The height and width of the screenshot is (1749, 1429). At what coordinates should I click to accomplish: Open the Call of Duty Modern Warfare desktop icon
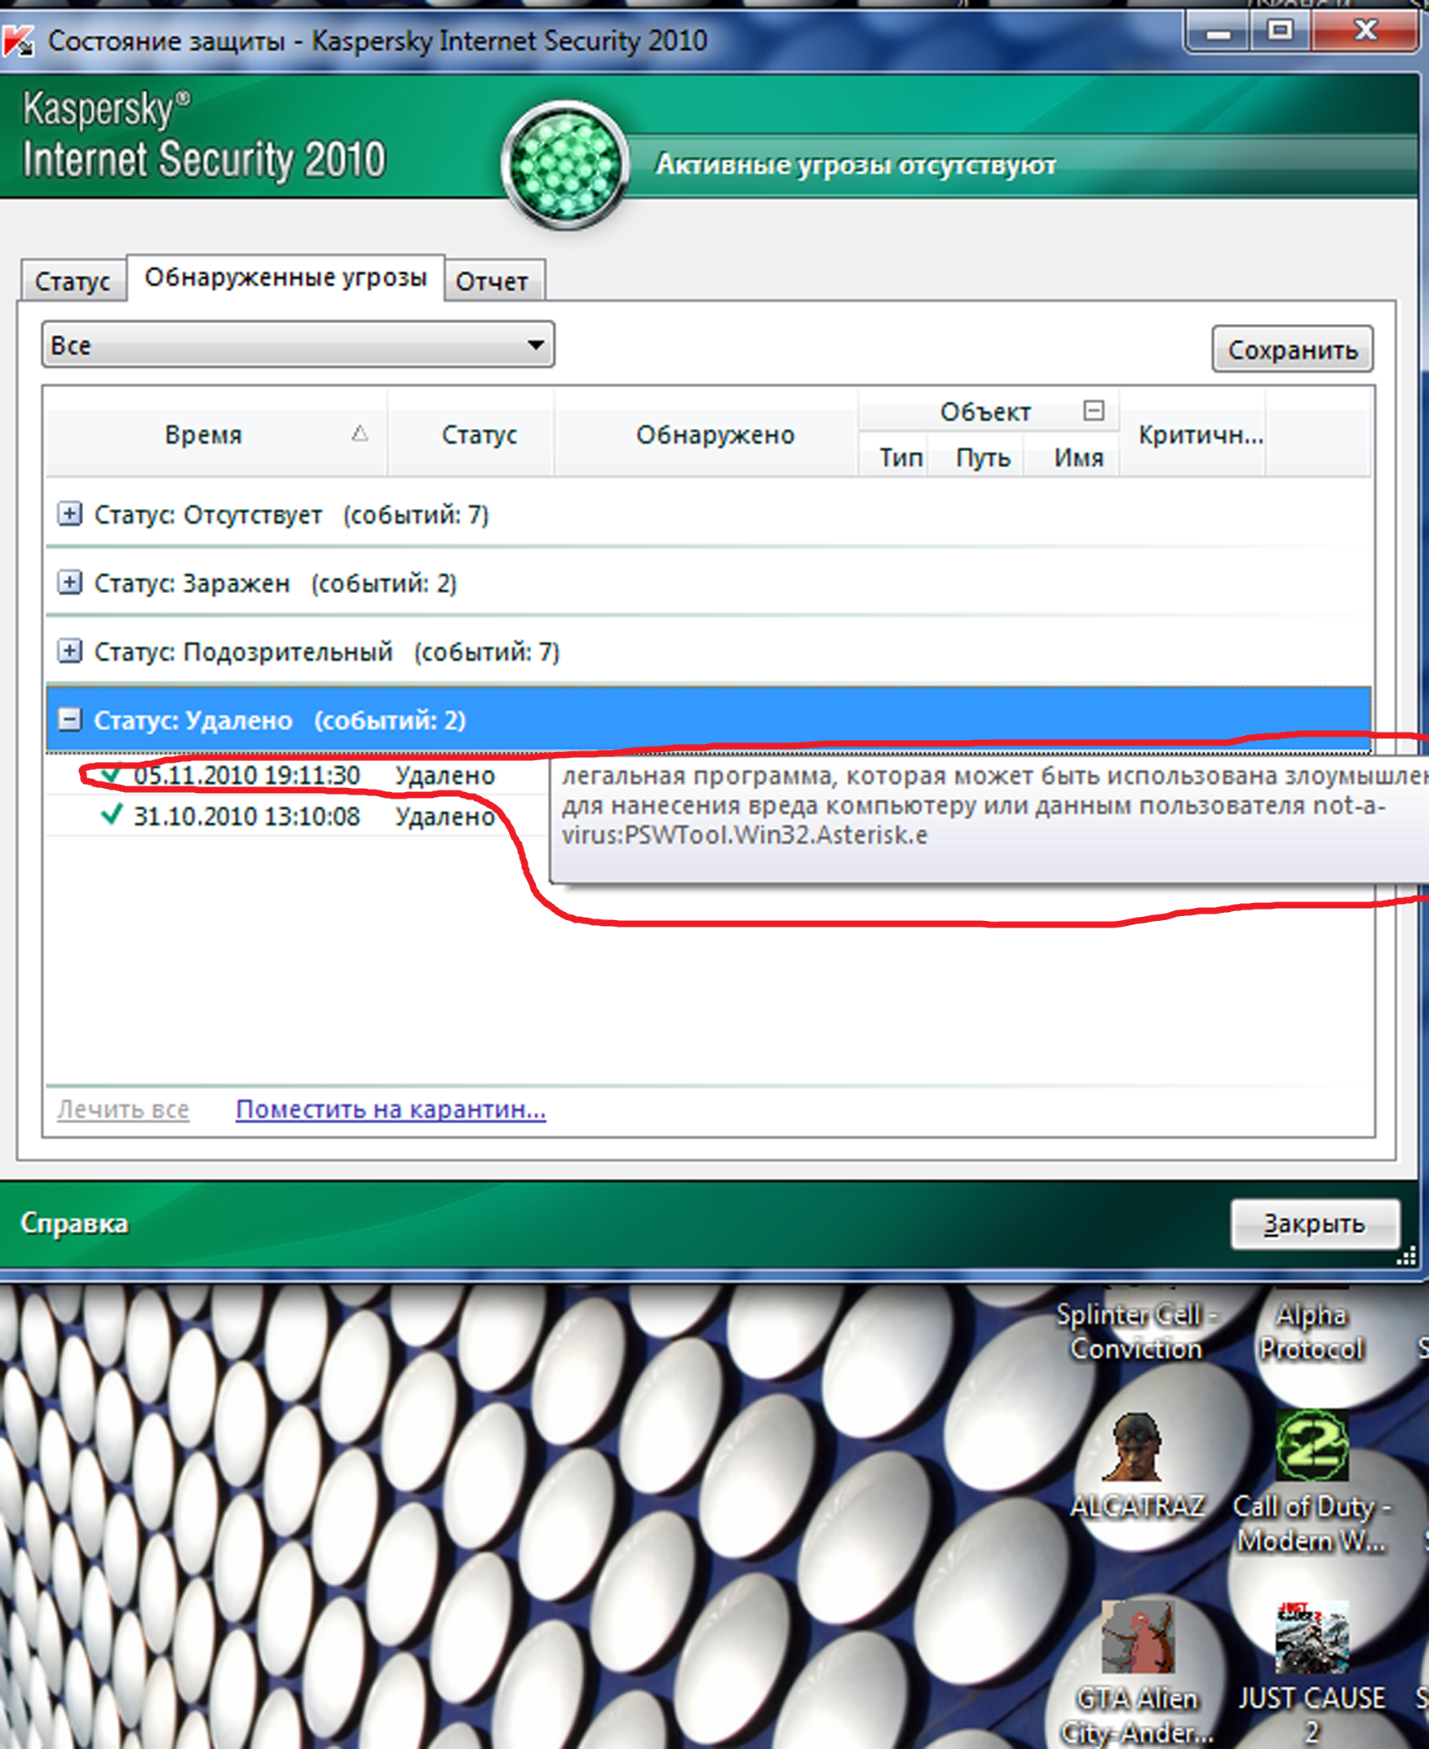[1312, 1481]
